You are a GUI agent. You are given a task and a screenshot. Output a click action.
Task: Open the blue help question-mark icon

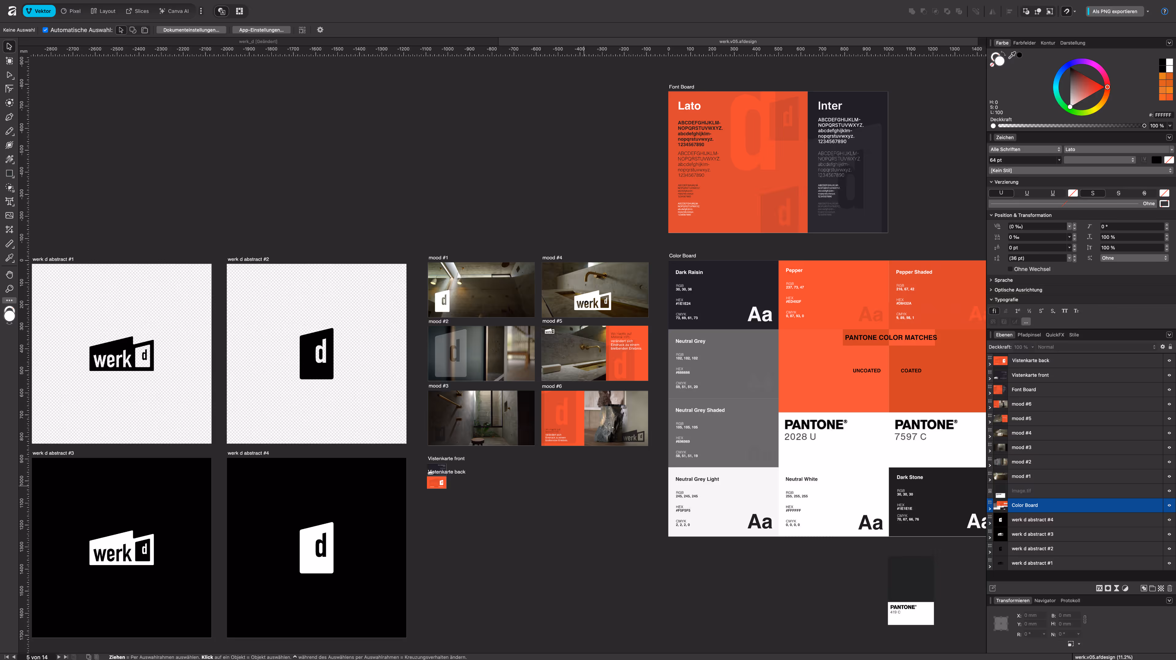click(1165, 11)
